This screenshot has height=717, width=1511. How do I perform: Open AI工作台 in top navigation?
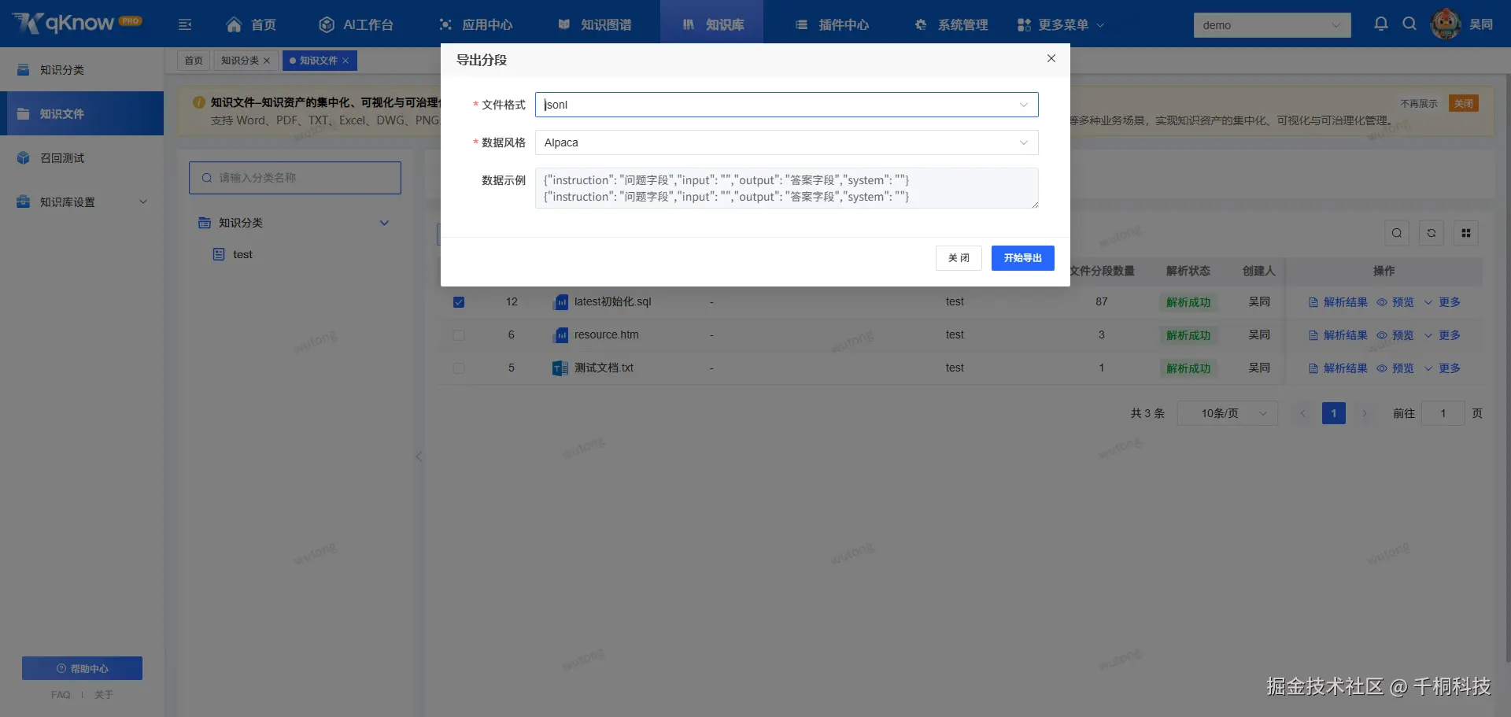tap(356, 25)
